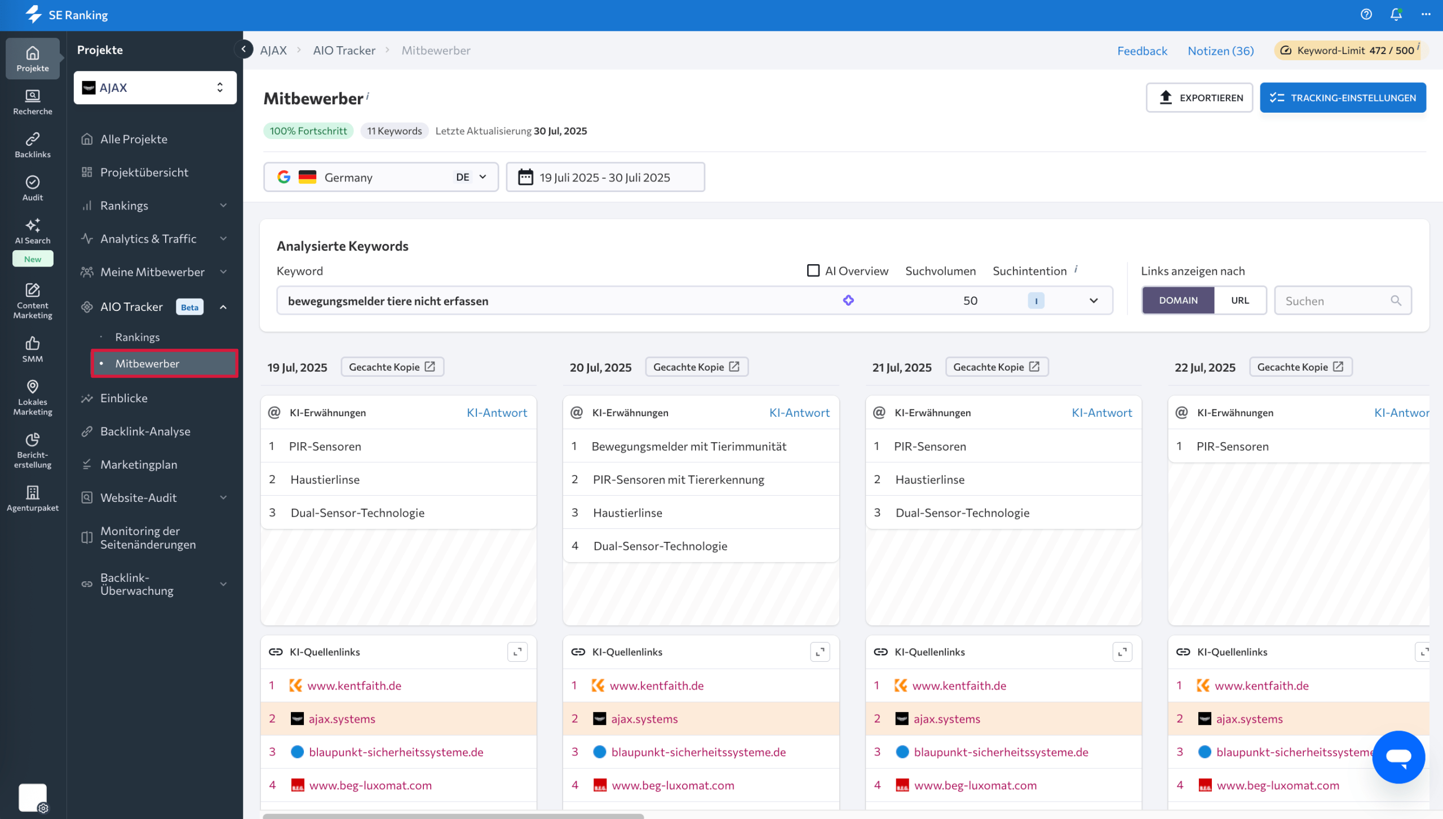
Task: Expand KI-Quellenlinks panel for 19 Jul
Action: (x=517, y=652)
